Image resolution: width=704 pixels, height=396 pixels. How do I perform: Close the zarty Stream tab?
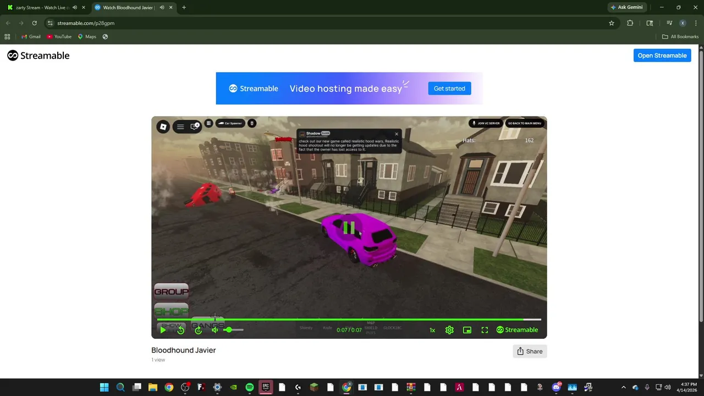pyautogui.click(x=84, y=8)
